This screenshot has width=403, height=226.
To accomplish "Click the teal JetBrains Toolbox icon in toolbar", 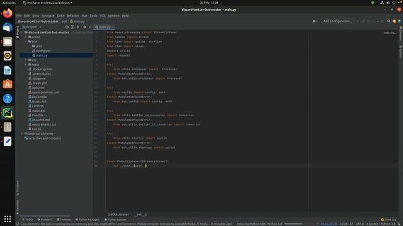I will [x=400, y=21].
